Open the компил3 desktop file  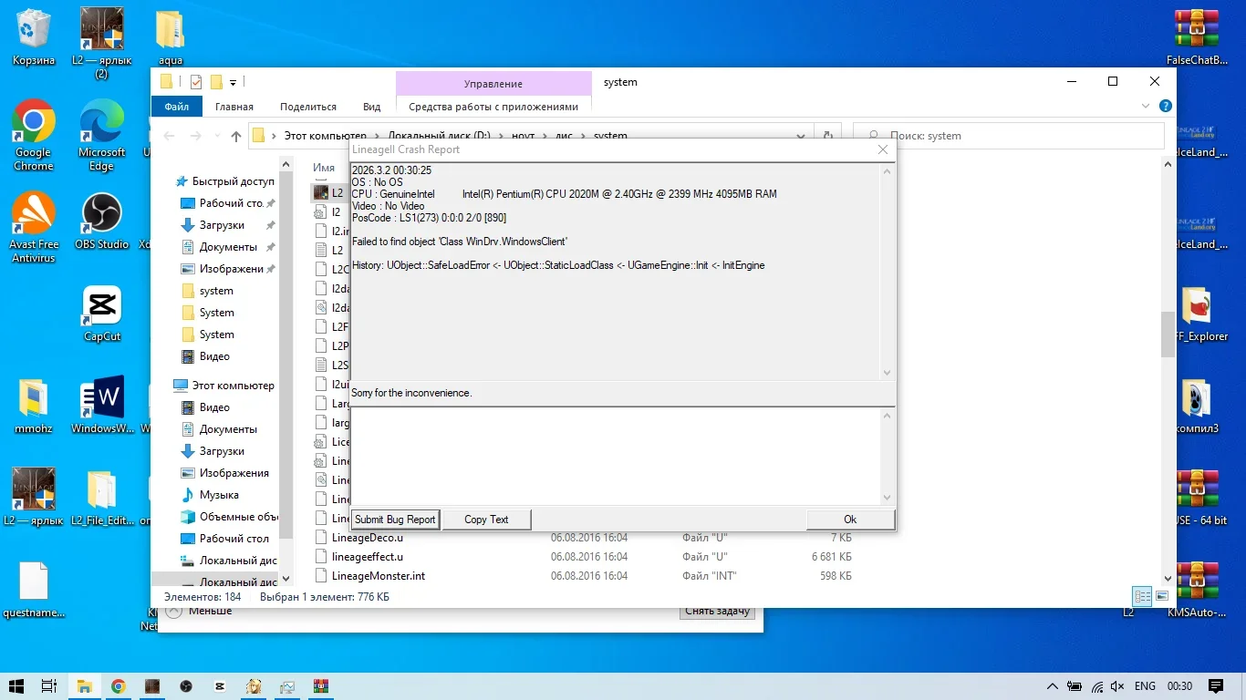1195,405
